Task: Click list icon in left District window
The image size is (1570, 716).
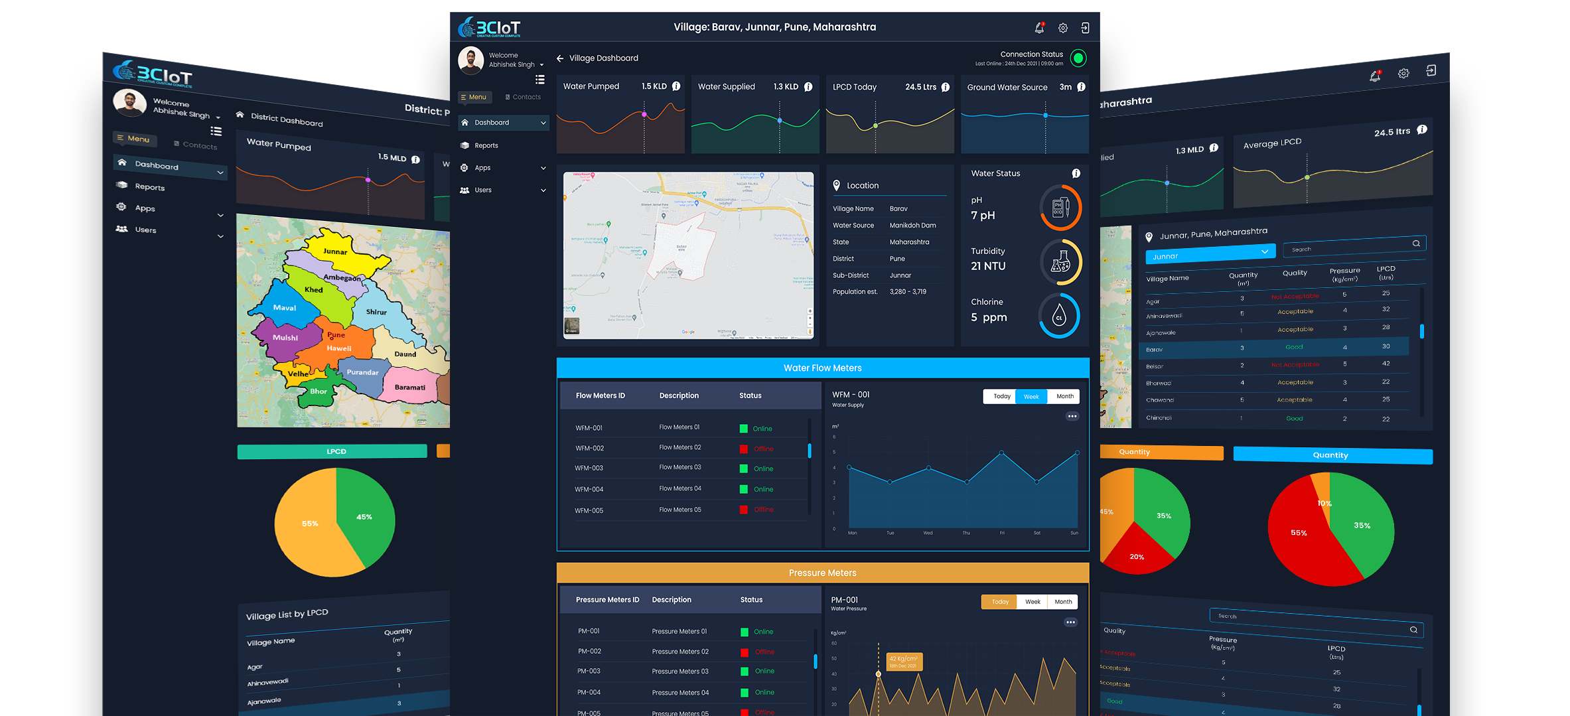Action: click(216, 131)
